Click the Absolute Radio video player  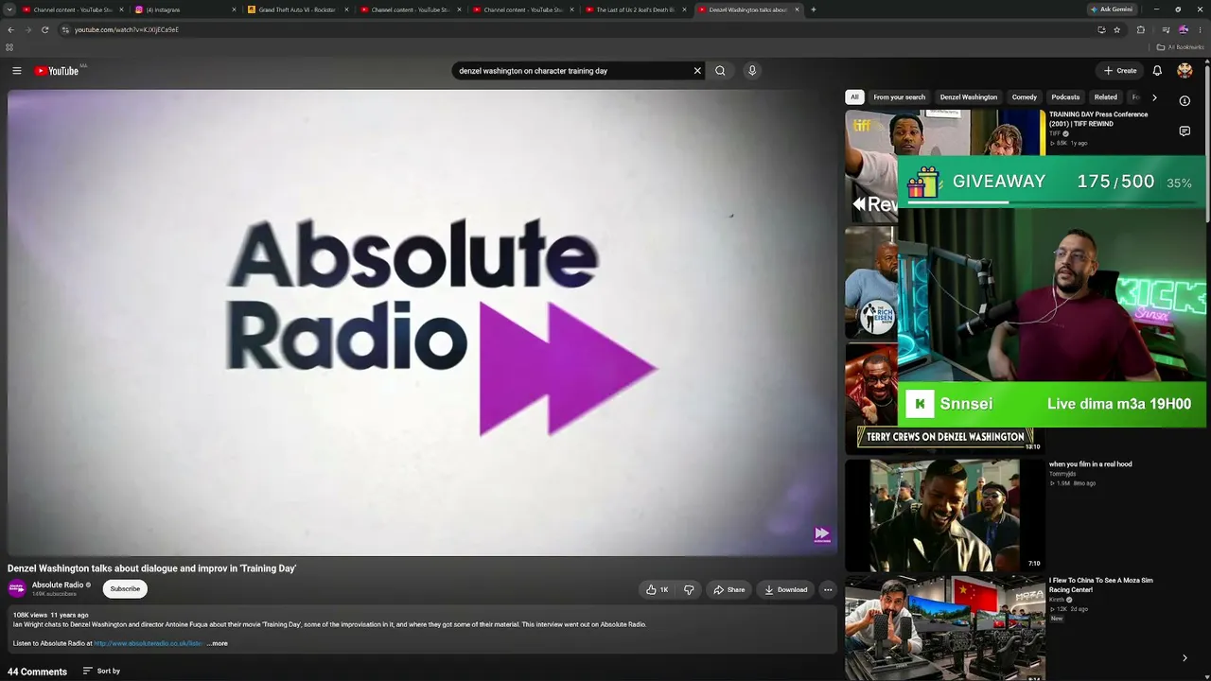coord(422,323)
